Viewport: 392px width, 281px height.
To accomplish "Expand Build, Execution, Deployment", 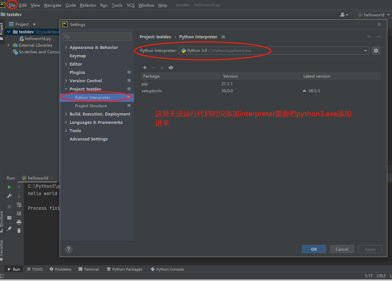I will click(66, 114).
